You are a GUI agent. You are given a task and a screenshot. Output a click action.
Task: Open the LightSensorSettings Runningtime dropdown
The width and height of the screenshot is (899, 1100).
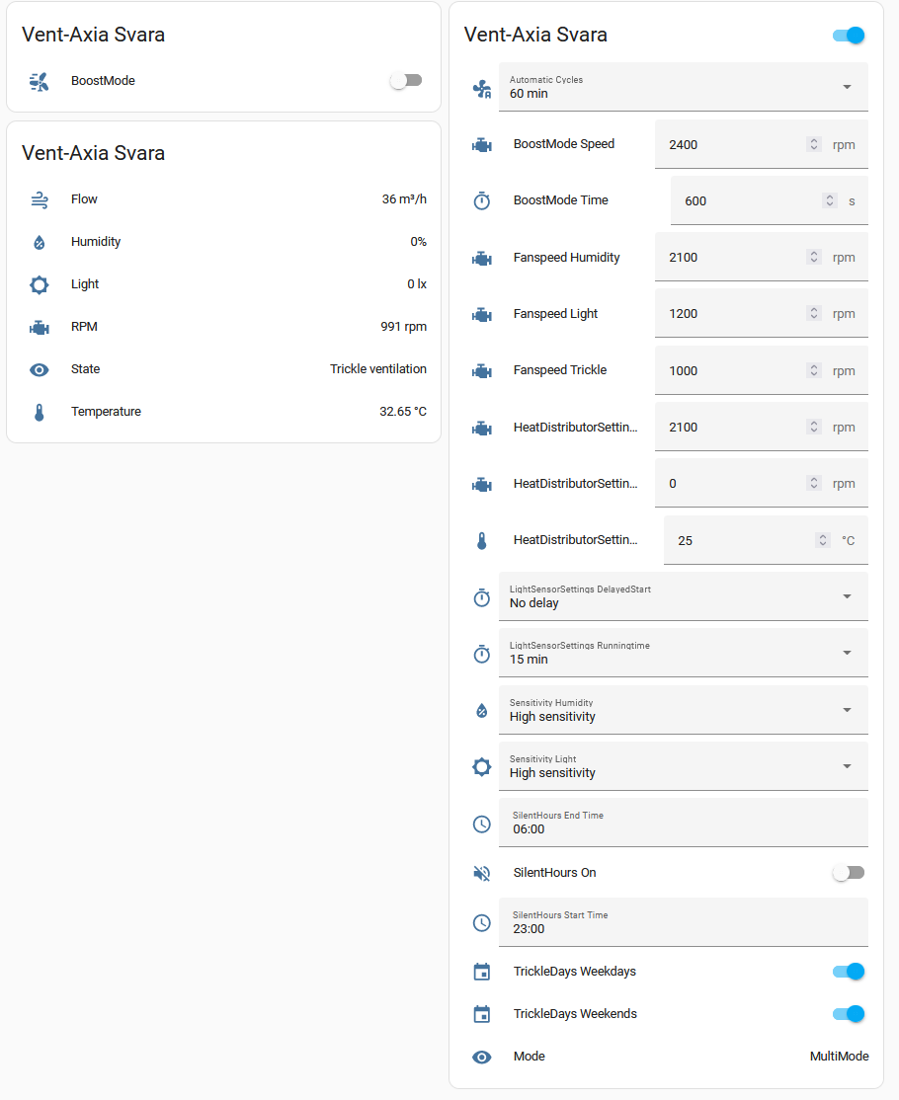point(682,653)
